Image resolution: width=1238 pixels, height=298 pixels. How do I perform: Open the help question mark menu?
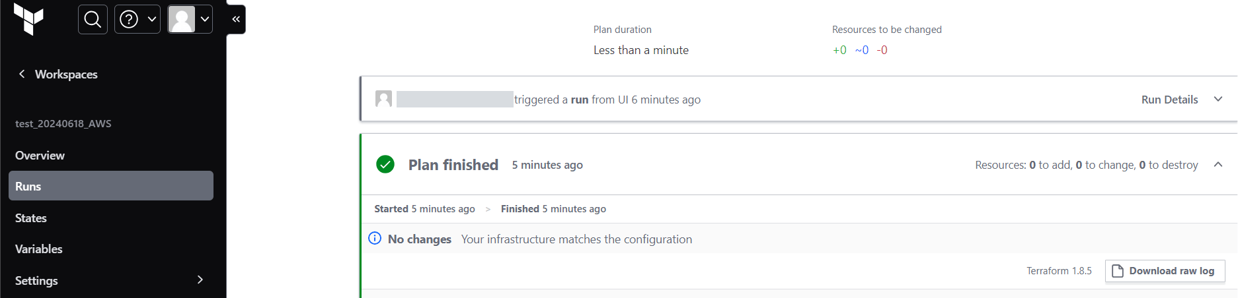tap(137, 19)
